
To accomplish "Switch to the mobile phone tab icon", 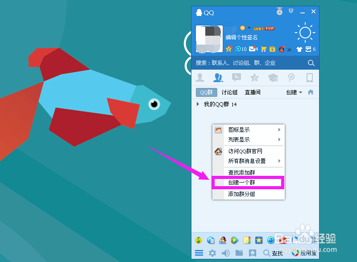I will [310, 78].
